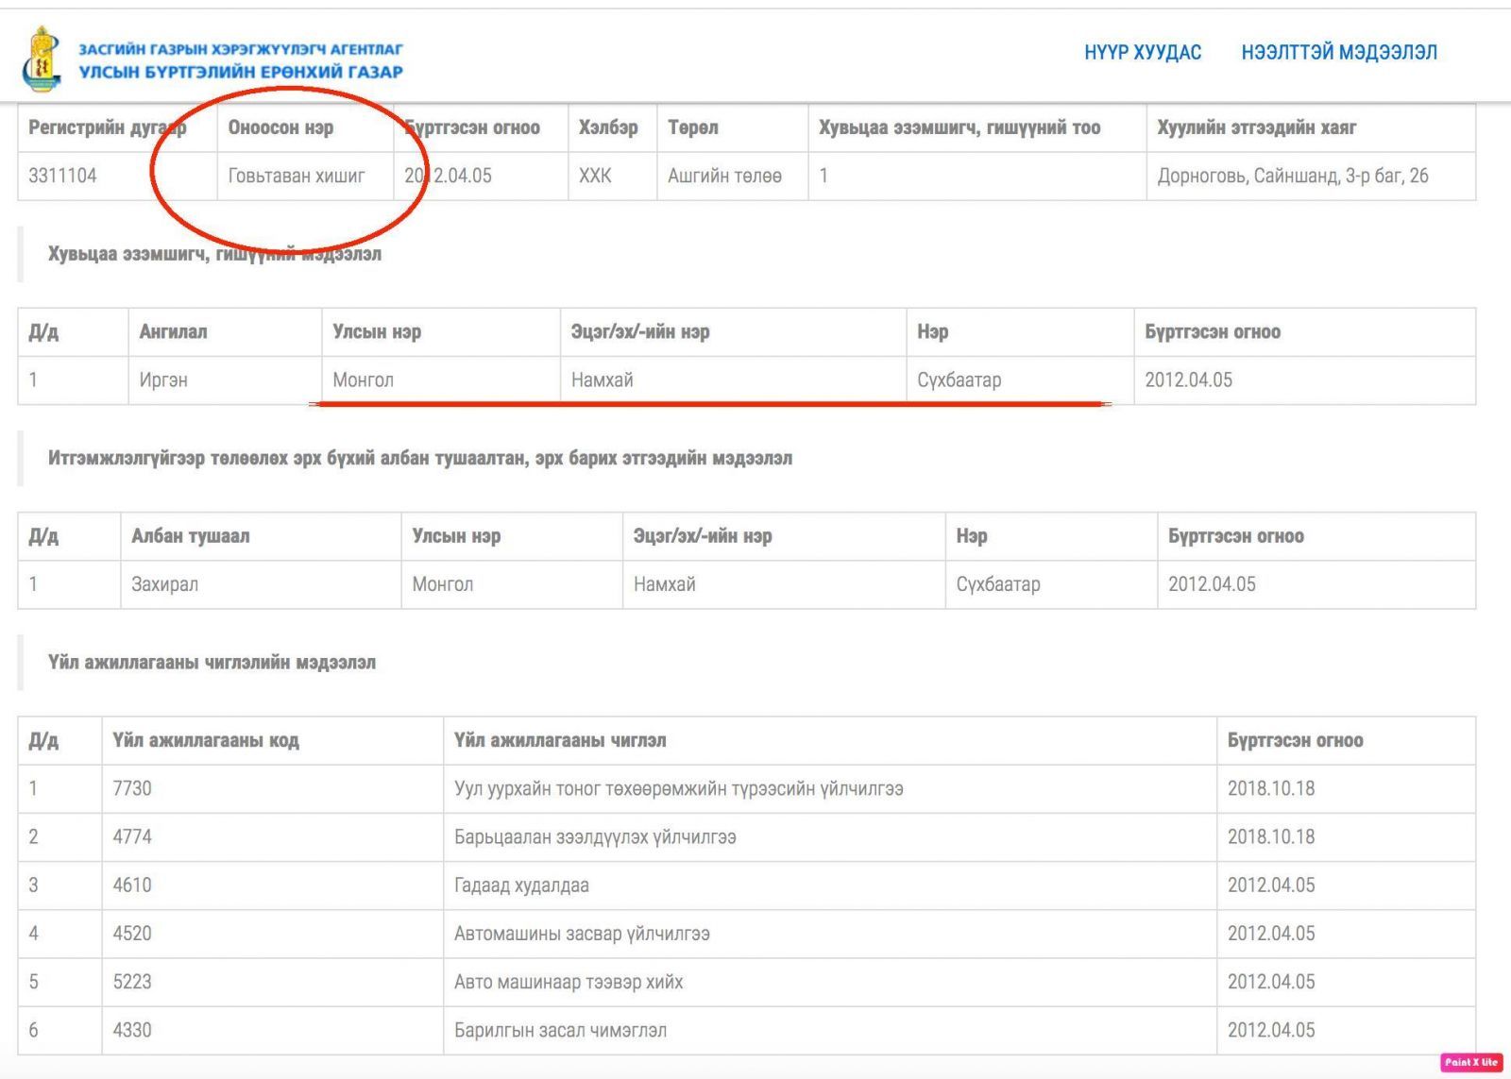Click the Үйл ажиллагааны чиглэл column header
The height and width of the screenshot is (1079, 1511).
[x=560, y=741]
